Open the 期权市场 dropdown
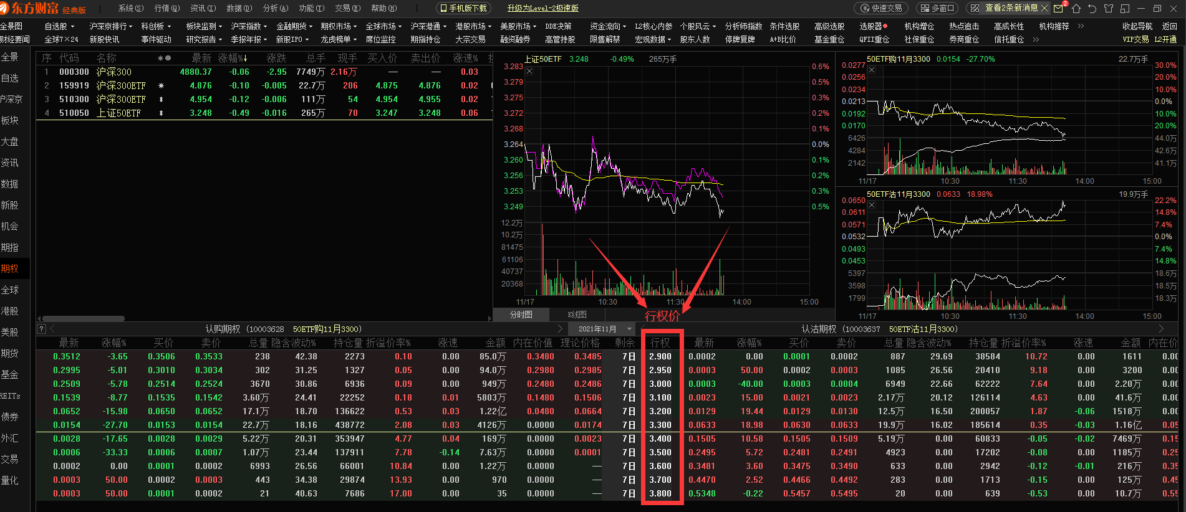 pos(339,26)
